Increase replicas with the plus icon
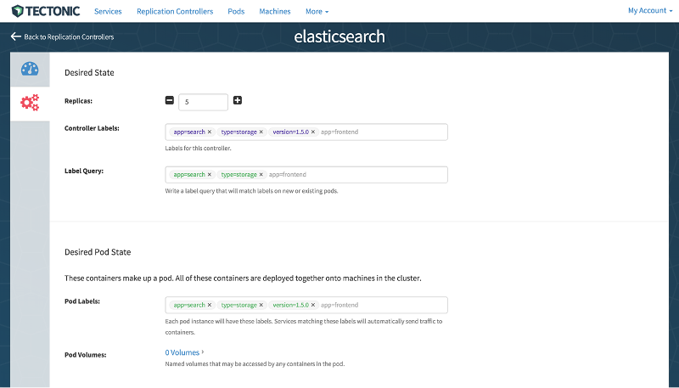 (238, 100)
